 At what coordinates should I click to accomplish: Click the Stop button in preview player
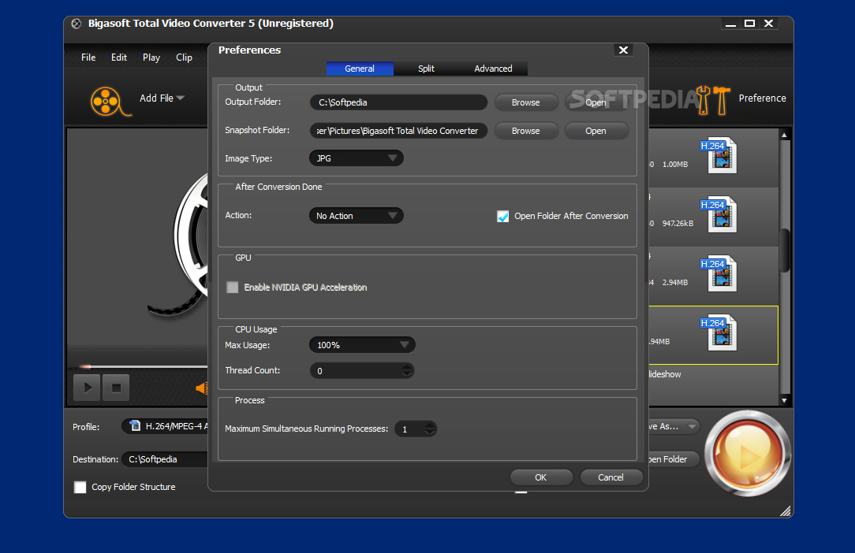116,388
